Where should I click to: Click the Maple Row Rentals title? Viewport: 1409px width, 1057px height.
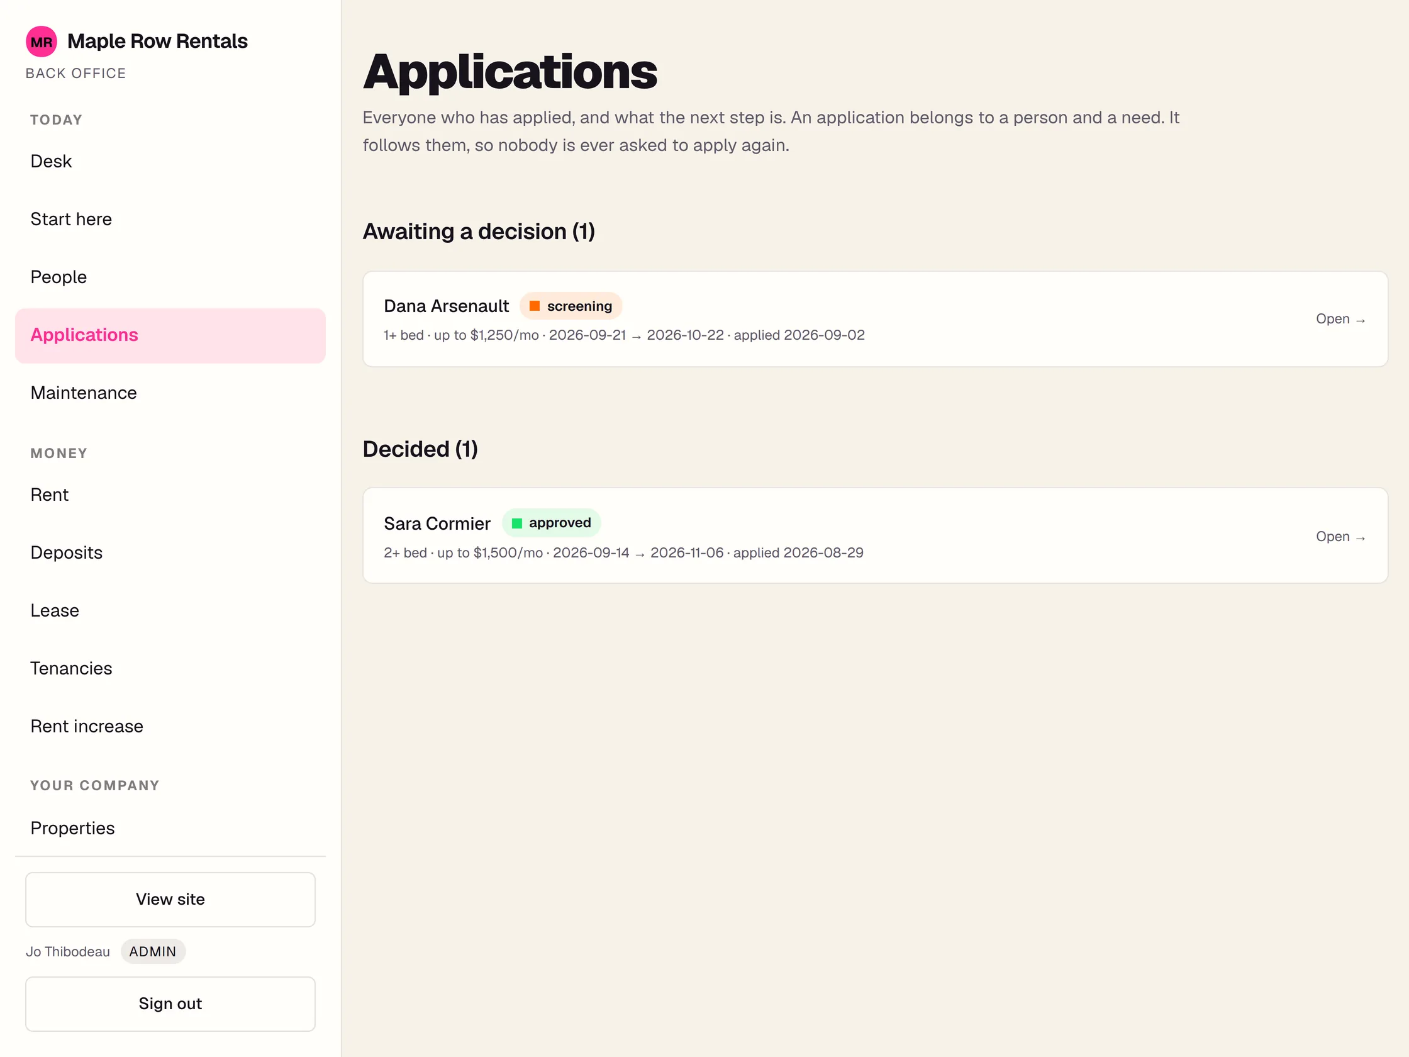(157, 42)
